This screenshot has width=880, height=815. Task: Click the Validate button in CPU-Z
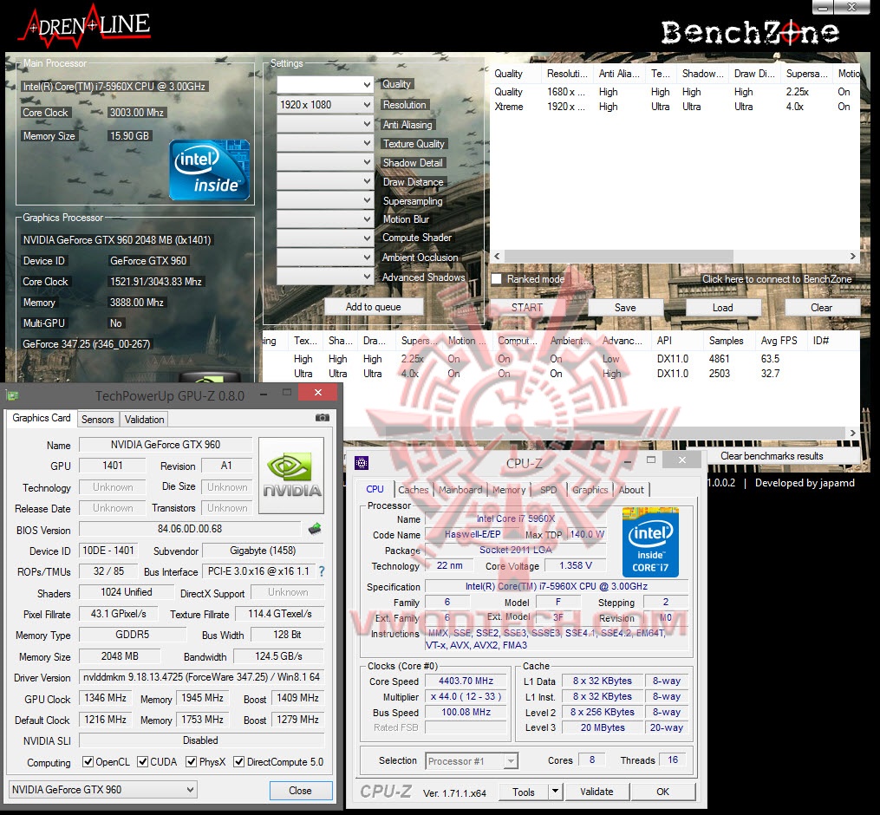tap(596, 792)
